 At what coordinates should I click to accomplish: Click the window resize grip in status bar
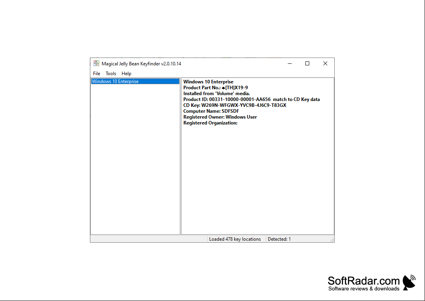pos(332,240)
